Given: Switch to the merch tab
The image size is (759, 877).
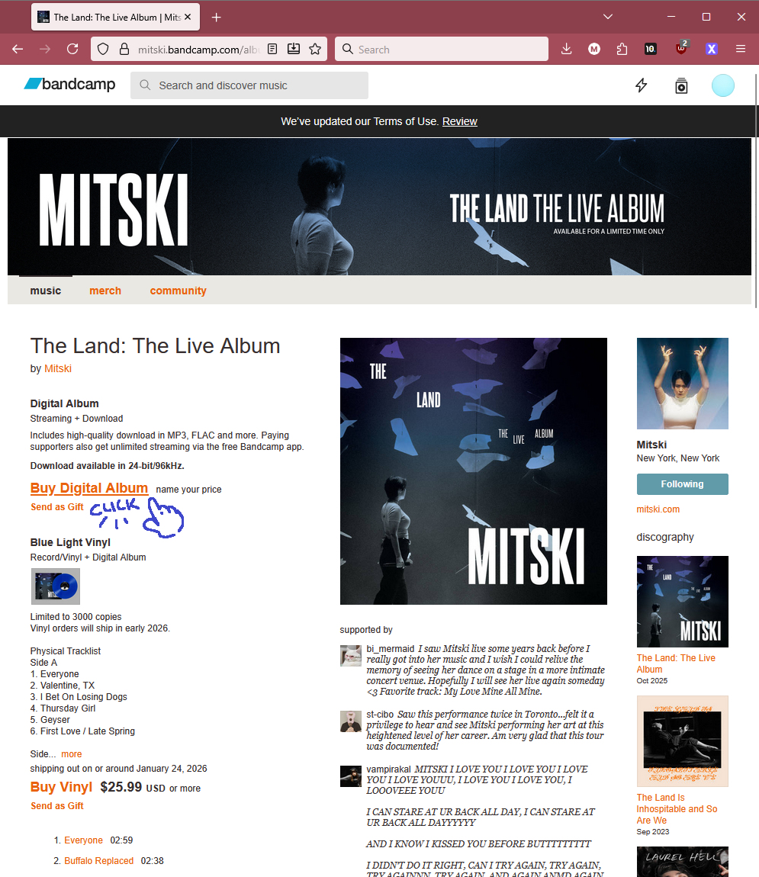Looking at the screenshot, I should [105, 291].
